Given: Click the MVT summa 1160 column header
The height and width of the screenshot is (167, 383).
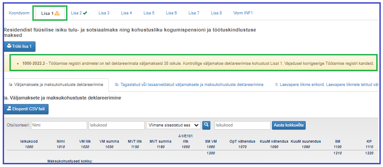Looking at the screenshot, I should (x=160, y=144).
